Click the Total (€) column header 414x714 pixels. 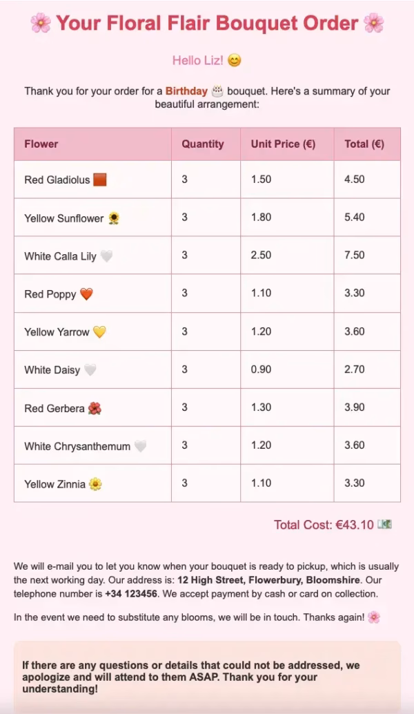364,144
